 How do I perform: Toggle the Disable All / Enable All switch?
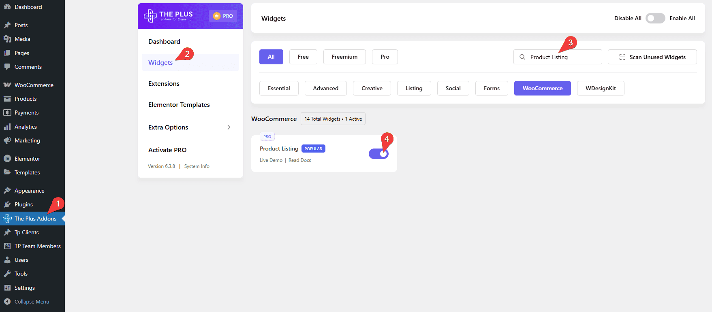(655, 18)
